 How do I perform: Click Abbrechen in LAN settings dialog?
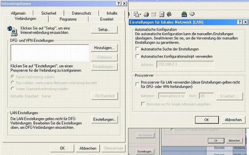pos(233,120)
